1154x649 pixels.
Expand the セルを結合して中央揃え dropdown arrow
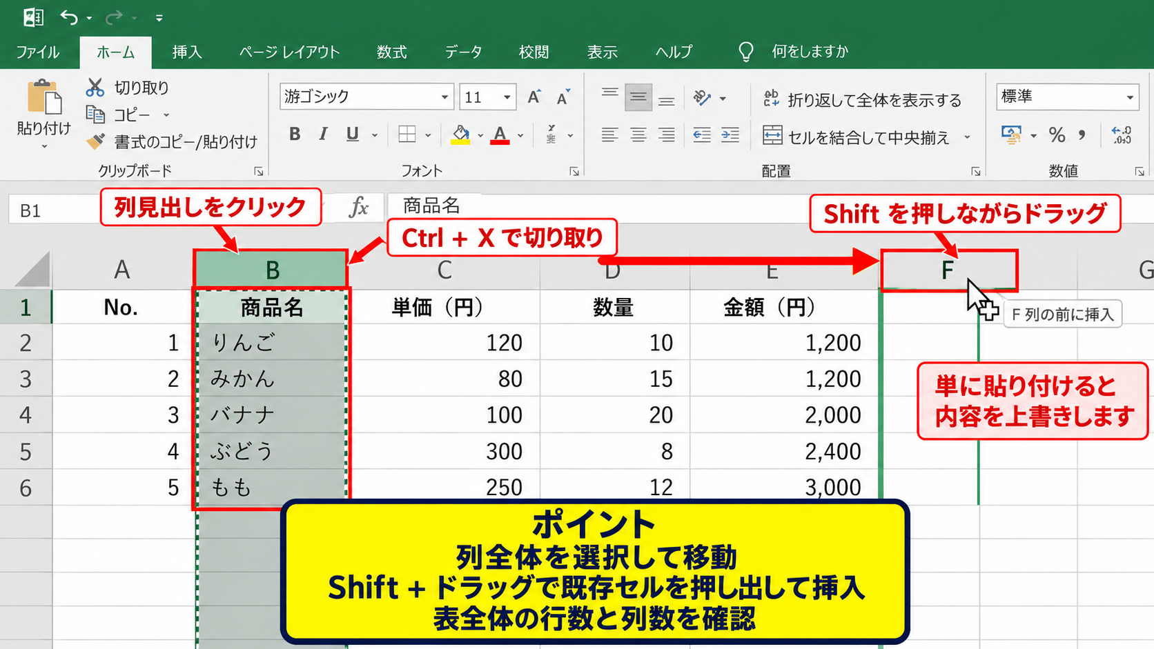[x=968, y=137]
